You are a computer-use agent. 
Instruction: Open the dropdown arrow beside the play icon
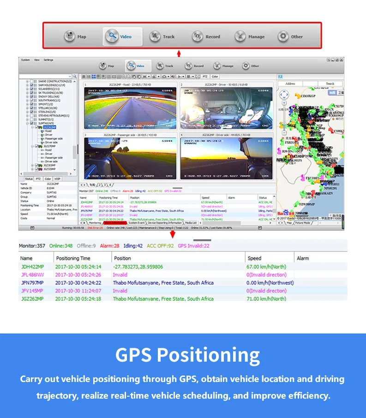coord(183,77)
